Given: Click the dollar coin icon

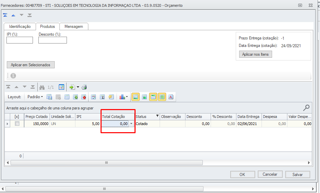Looking at the screenshot, I should (x=13, y=76).
